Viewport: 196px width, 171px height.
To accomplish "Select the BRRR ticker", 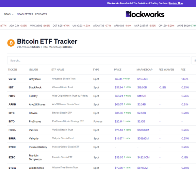I will click(12, 138).
